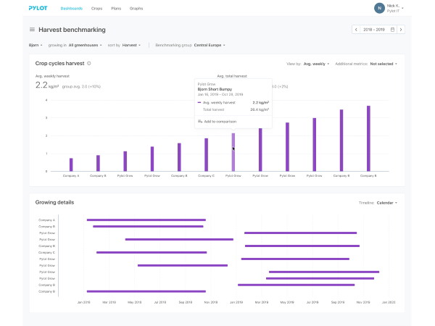Open Benchmarking group Central Europe dropdown
Image resolution: width=435 pixels, height=326 pixels.
click(x=209, y=45)
